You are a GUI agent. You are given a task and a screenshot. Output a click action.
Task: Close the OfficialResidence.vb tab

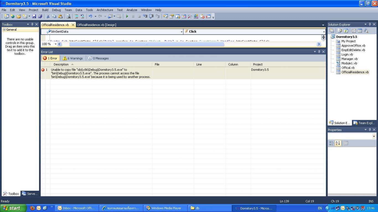click(73, 25)
